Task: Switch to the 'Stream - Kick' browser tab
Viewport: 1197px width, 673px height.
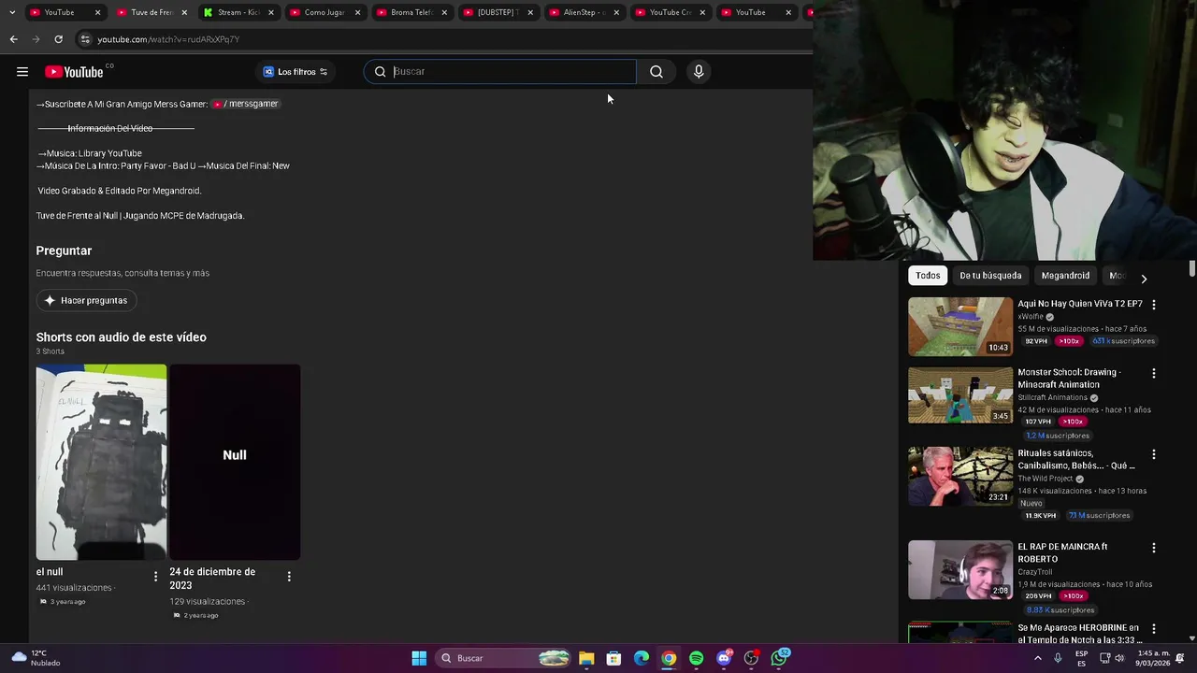Action: tap(238, 12)
